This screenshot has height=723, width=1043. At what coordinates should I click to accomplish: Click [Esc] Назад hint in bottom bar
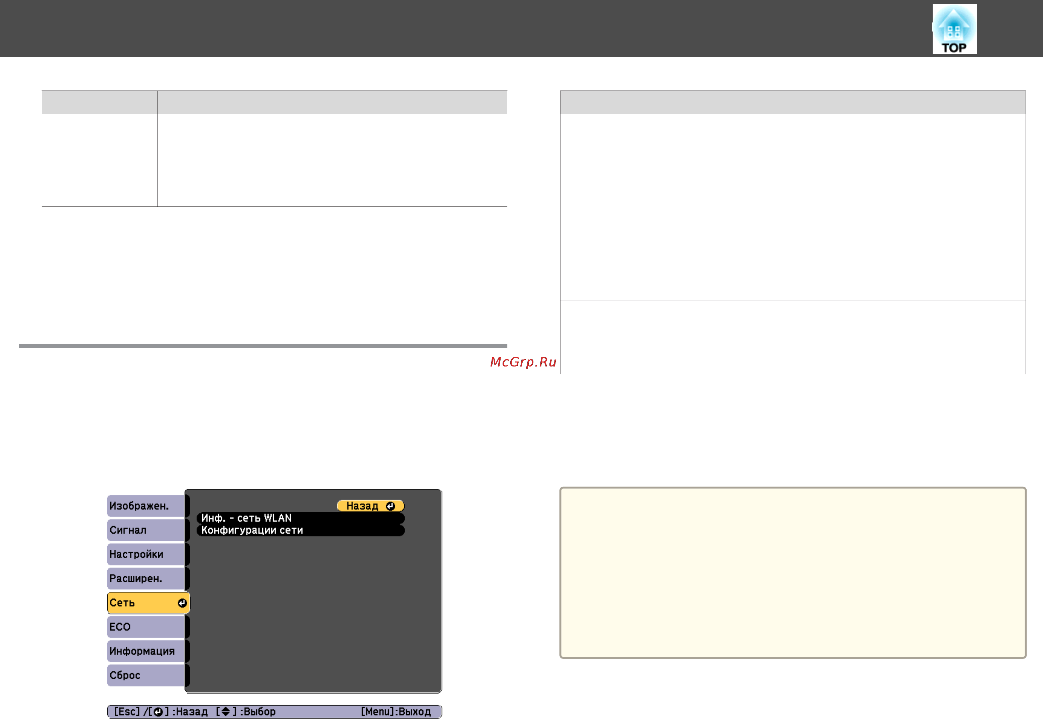click(x=161, y=712)
